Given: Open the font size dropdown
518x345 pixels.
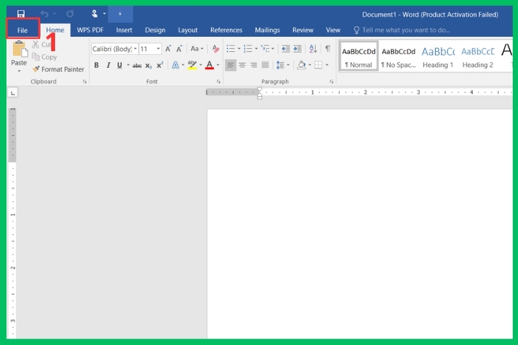Looking at the screenshot, I should coord(158,49).
